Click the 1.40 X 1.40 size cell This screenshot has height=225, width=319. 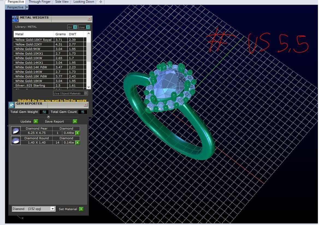(x=37, y=143)
